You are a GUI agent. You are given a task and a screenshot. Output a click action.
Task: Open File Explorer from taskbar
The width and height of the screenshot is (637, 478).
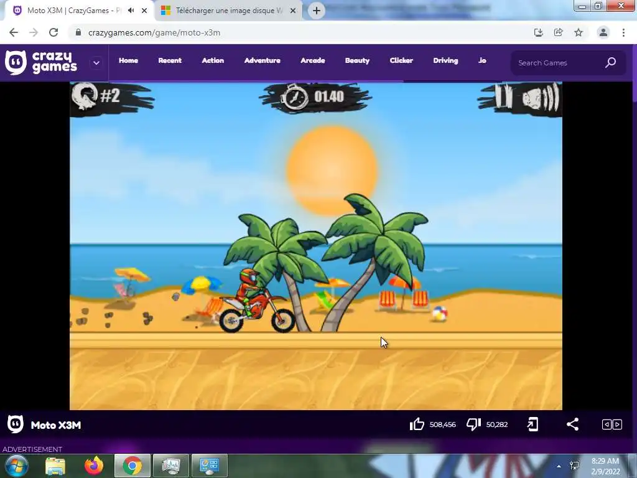click(55, 466)
